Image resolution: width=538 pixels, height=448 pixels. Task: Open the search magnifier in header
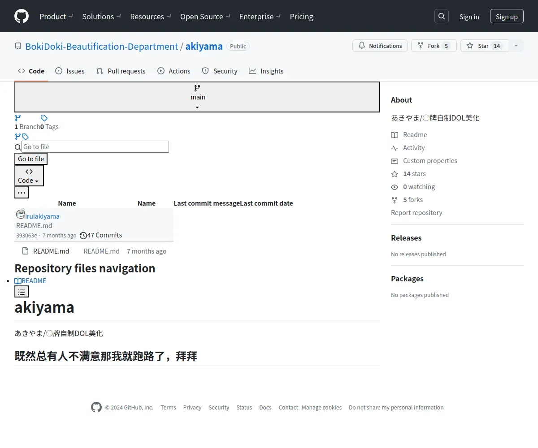[x=442, y=16]
